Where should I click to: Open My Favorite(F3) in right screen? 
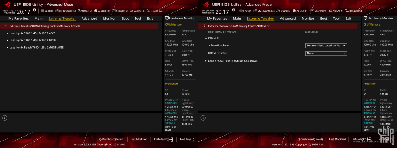tap(264, 11)
